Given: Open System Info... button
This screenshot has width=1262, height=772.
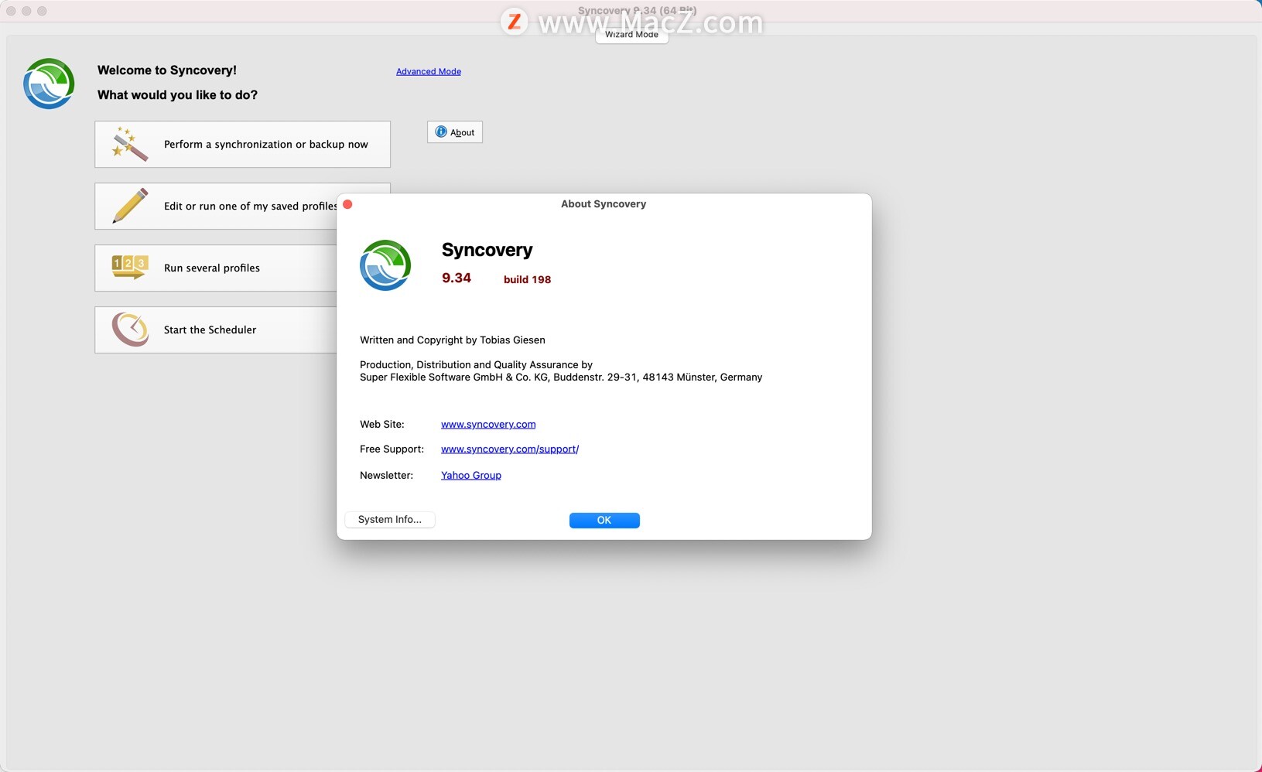Looking at the screenshot, I should coord(390,519).
